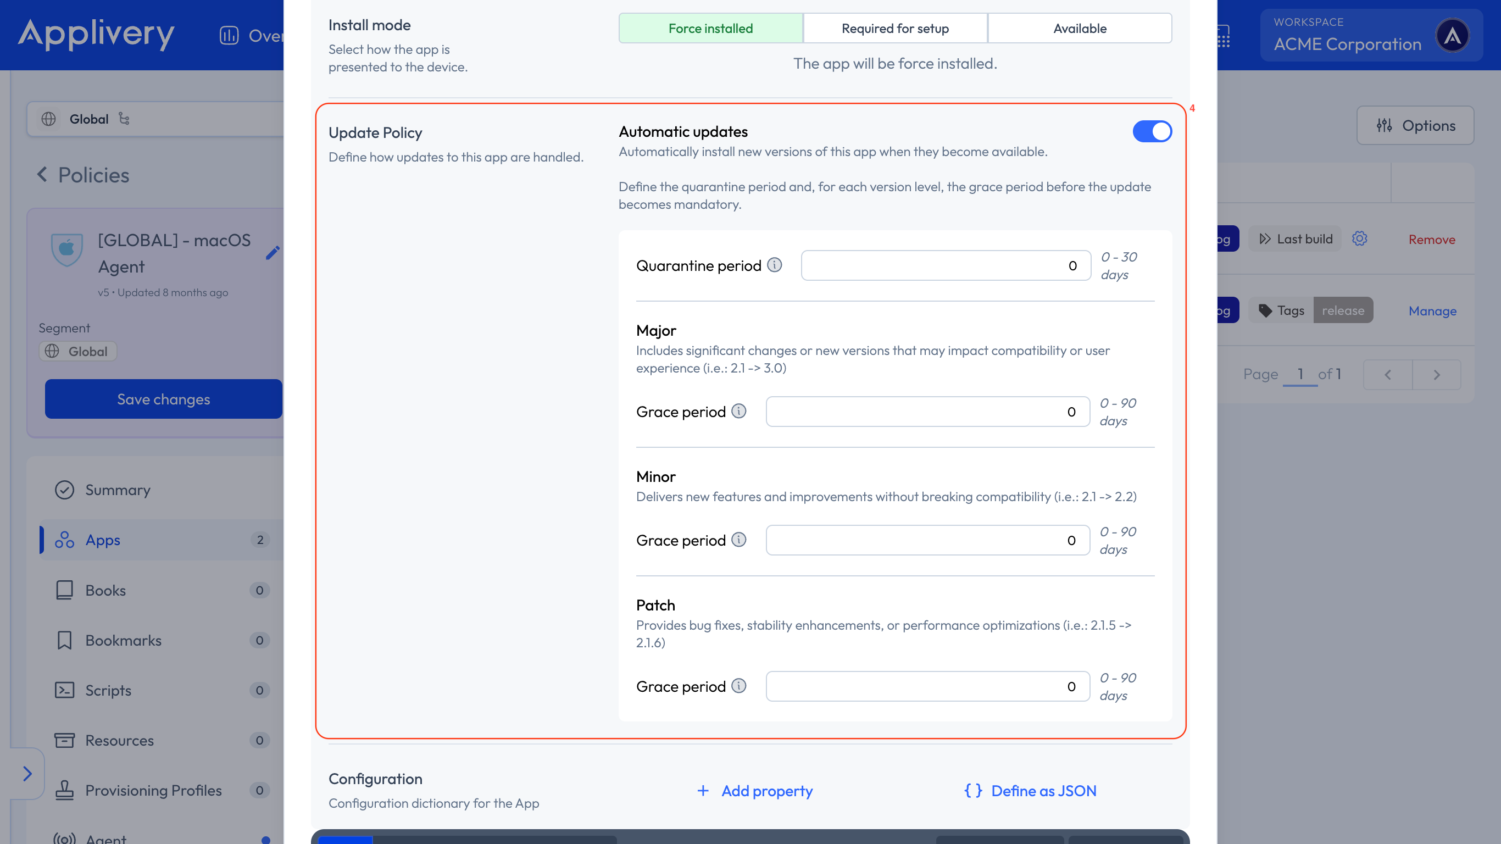Image resolution: width=1501 pixels, height=844 pixels.
Task: Click the Applivery logo
Action: (96, 35)
